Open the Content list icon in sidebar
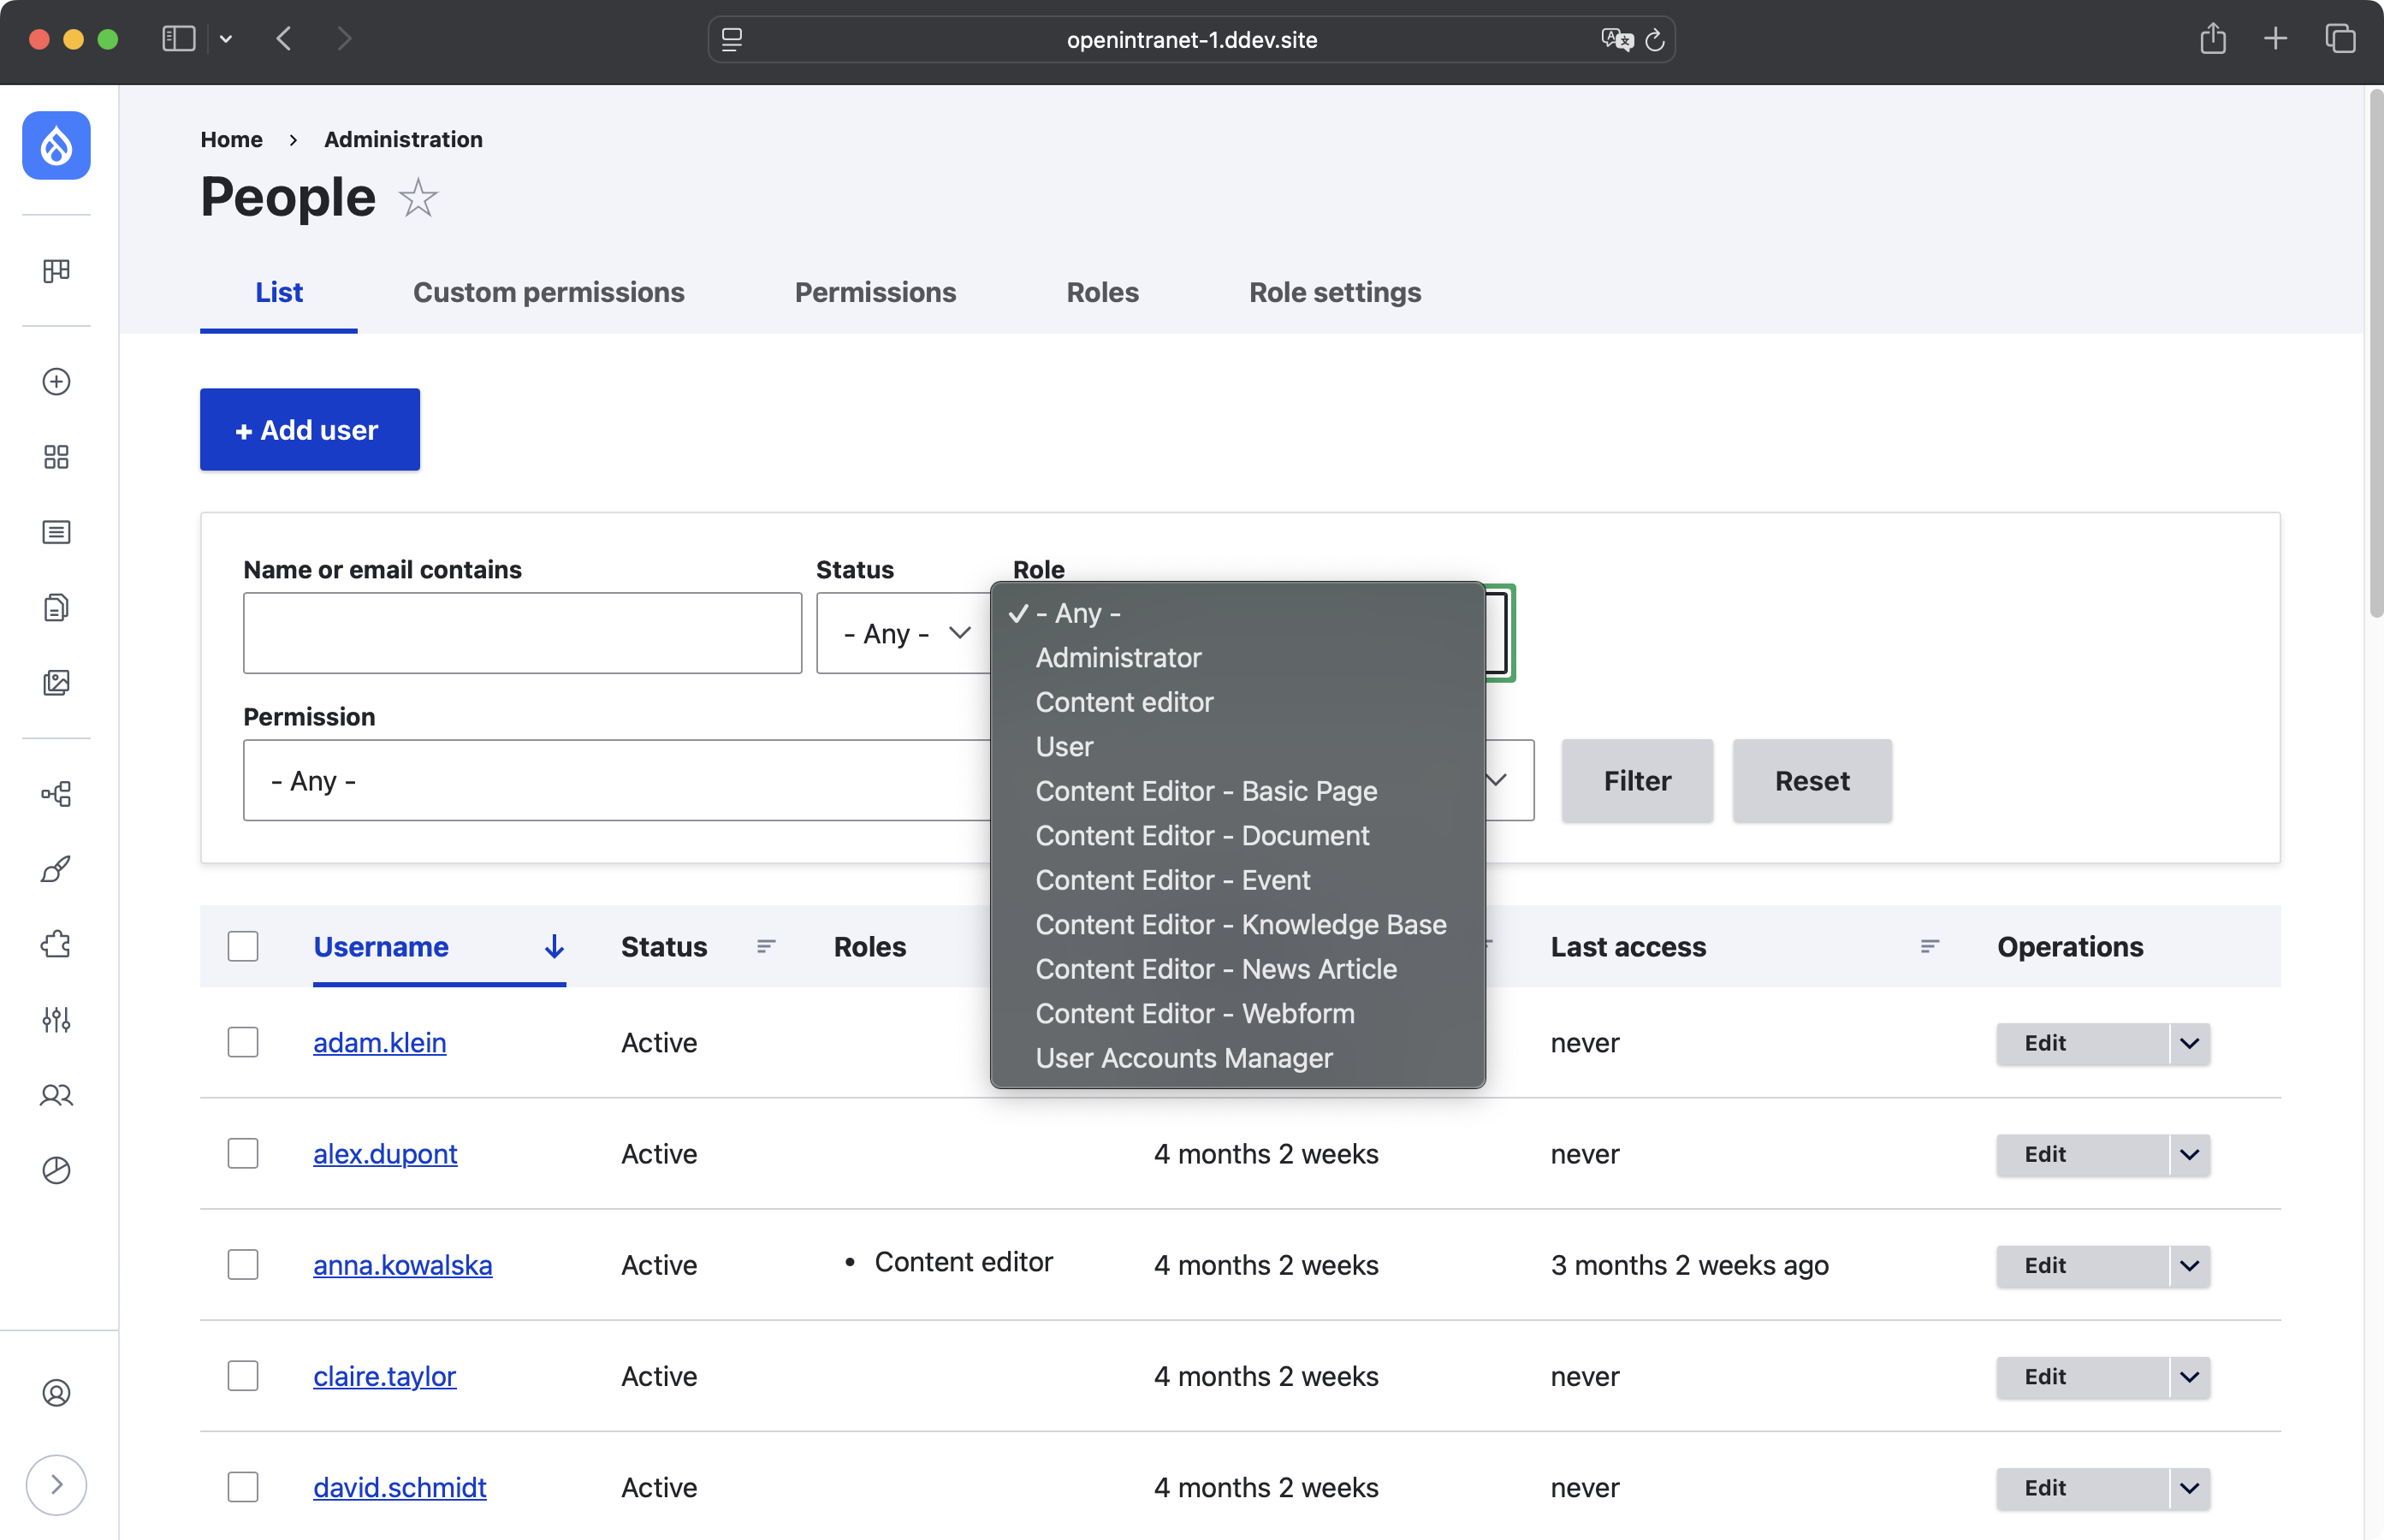Screen dimensions: 2384x1540 click(x=56, y=532)
